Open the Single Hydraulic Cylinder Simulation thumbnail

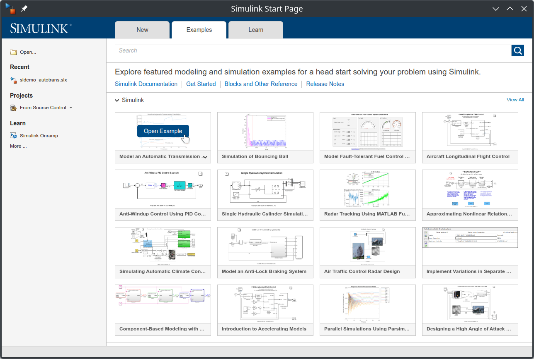click(265, 189)
